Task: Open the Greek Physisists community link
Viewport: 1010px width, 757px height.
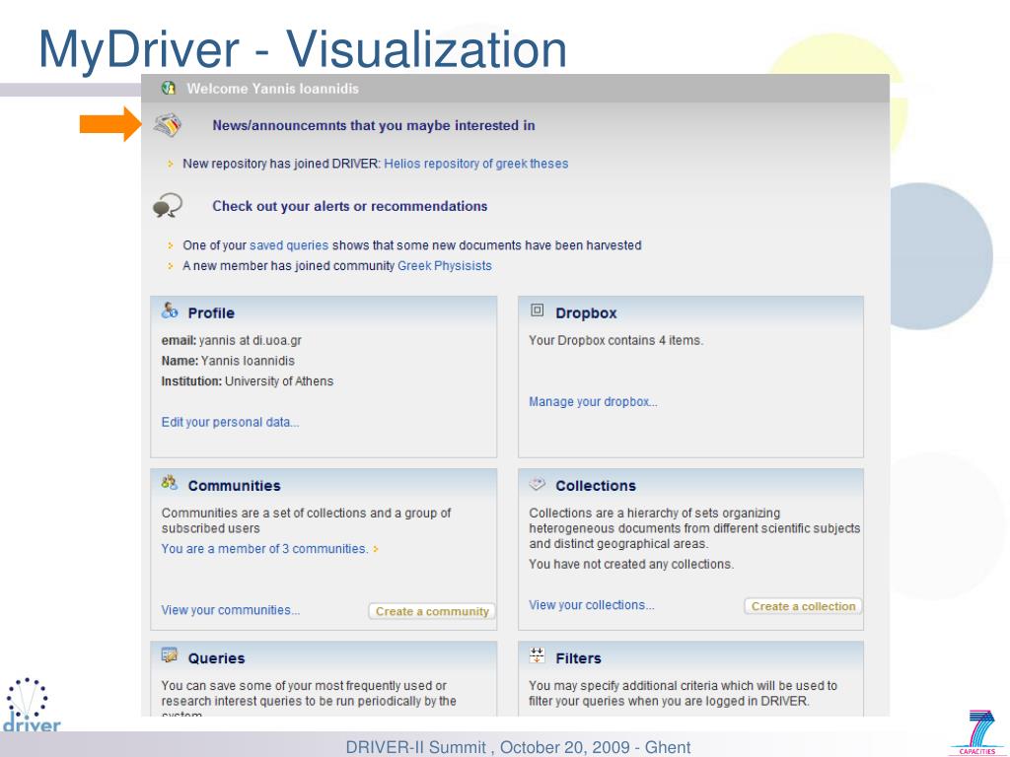Action: (x=445, y=266)
